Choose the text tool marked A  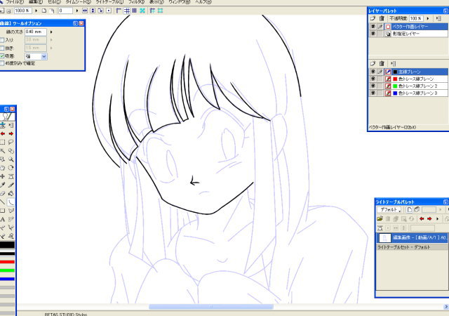(x=3, y=219)
